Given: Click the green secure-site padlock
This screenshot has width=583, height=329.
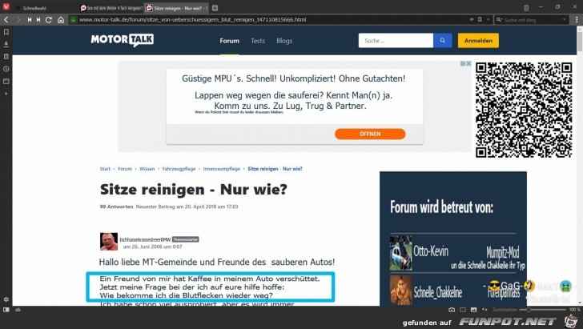Looking at the screenshot, I should (x=73, y=20).
